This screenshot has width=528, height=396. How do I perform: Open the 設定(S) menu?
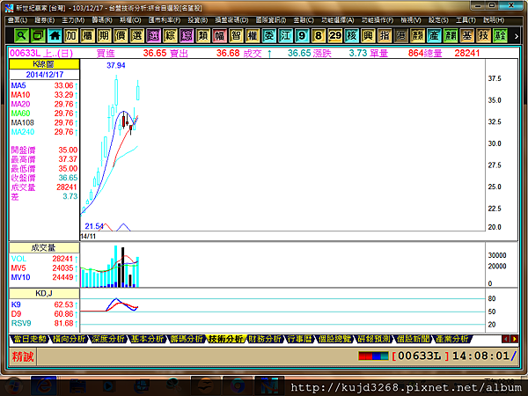(x=438, y=20)
